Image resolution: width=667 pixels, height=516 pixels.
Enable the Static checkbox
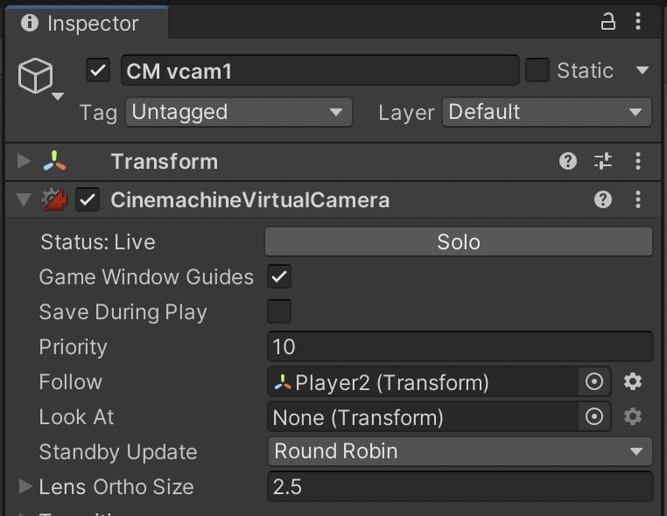(x=537, y=71)
